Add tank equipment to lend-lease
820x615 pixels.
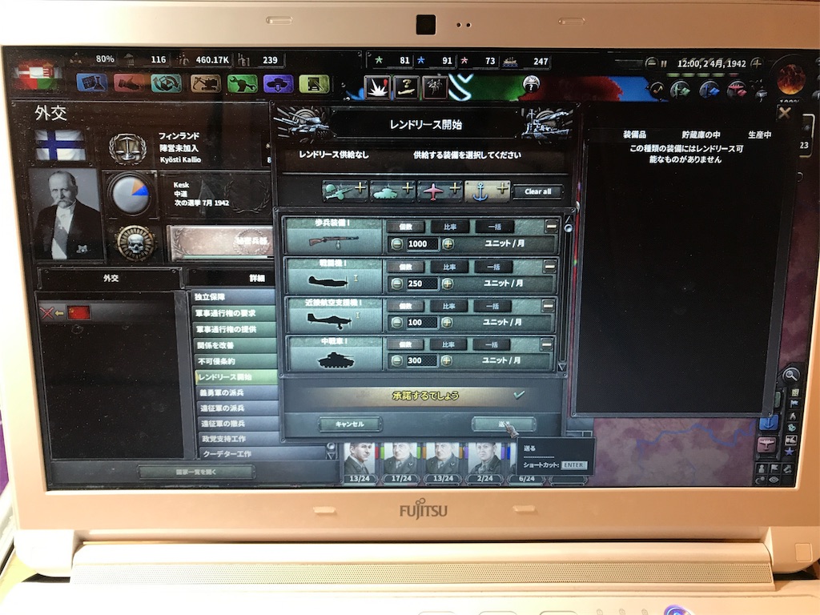click(x=392, y=191)
